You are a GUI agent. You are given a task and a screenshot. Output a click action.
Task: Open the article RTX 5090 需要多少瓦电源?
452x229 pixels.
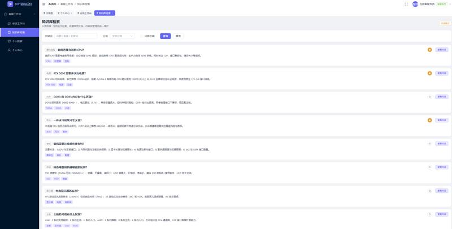click(x=69, y=73)
